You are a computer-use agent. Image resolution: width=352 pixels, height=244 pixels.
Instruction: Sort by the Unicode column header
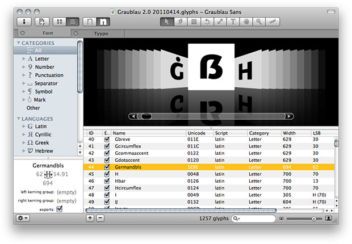pyautogui.click(x=199, y=133)
